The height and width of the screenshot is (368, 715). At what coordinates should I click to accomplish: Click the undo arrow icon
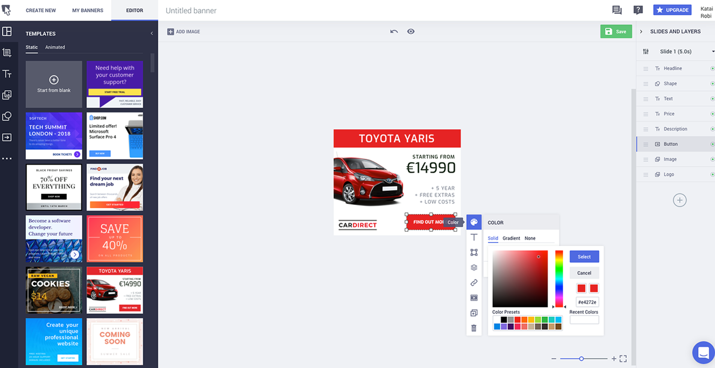click(x=394, y=32)
